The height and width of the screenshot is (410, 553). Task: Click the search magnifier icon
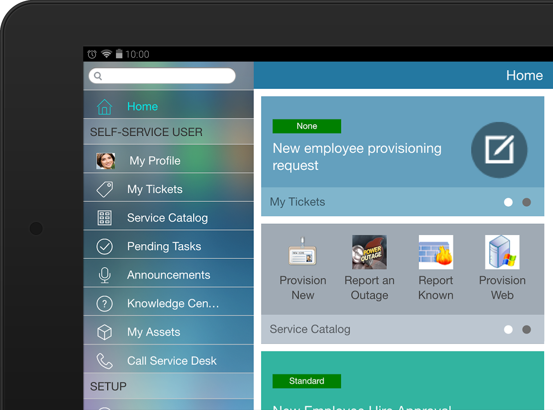click(98, 76)
